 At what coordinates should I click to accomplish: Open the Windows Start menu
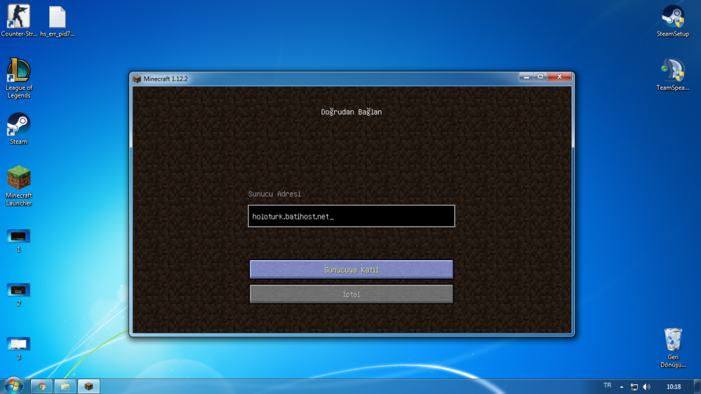point(14,386)
